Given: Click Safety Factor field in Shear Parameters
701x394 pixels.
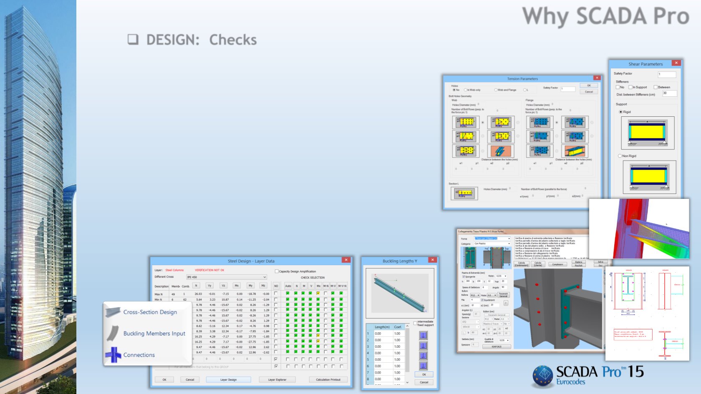Looking at the screenshot, I should pos(667,74).
